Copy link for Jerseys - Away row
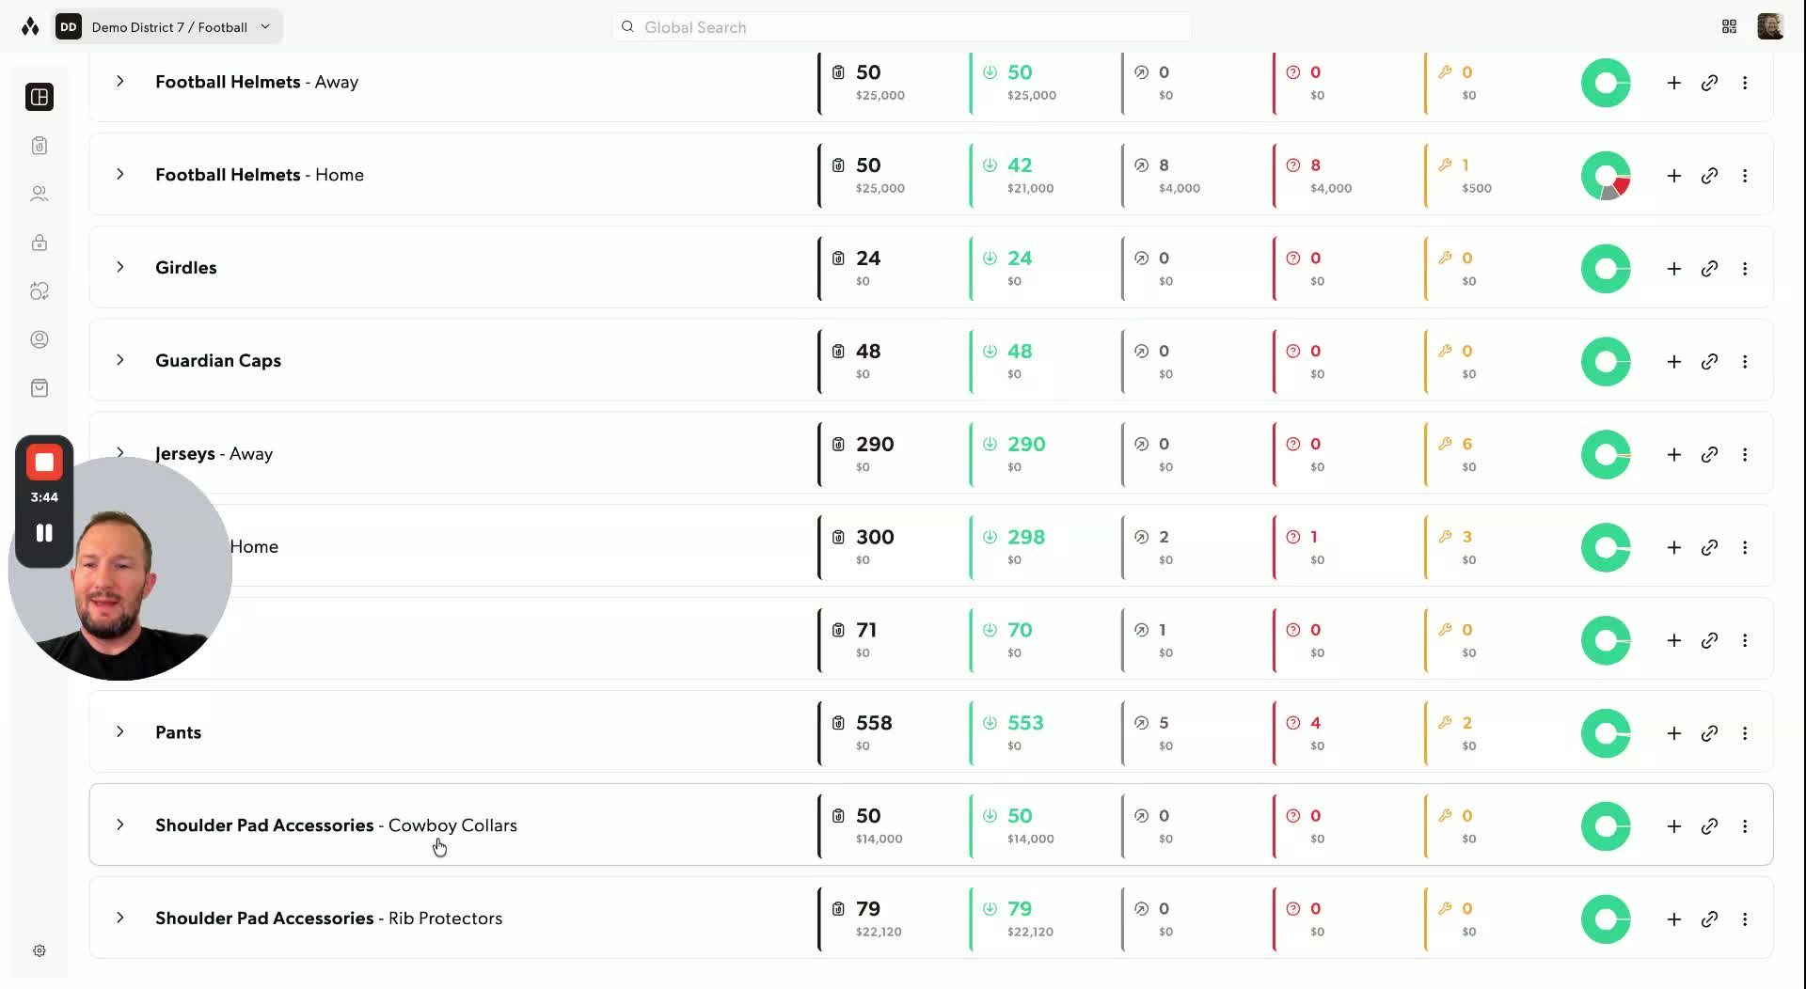This screenshot has width=1806, height=989. tap(1710, 455)
